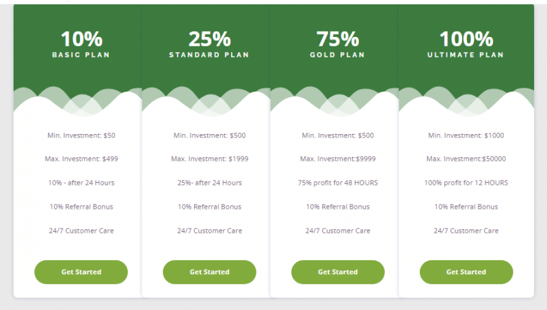Choose Get Started on the Gold Plan
This screenshot has width=547, height=310.
[338, 272]
